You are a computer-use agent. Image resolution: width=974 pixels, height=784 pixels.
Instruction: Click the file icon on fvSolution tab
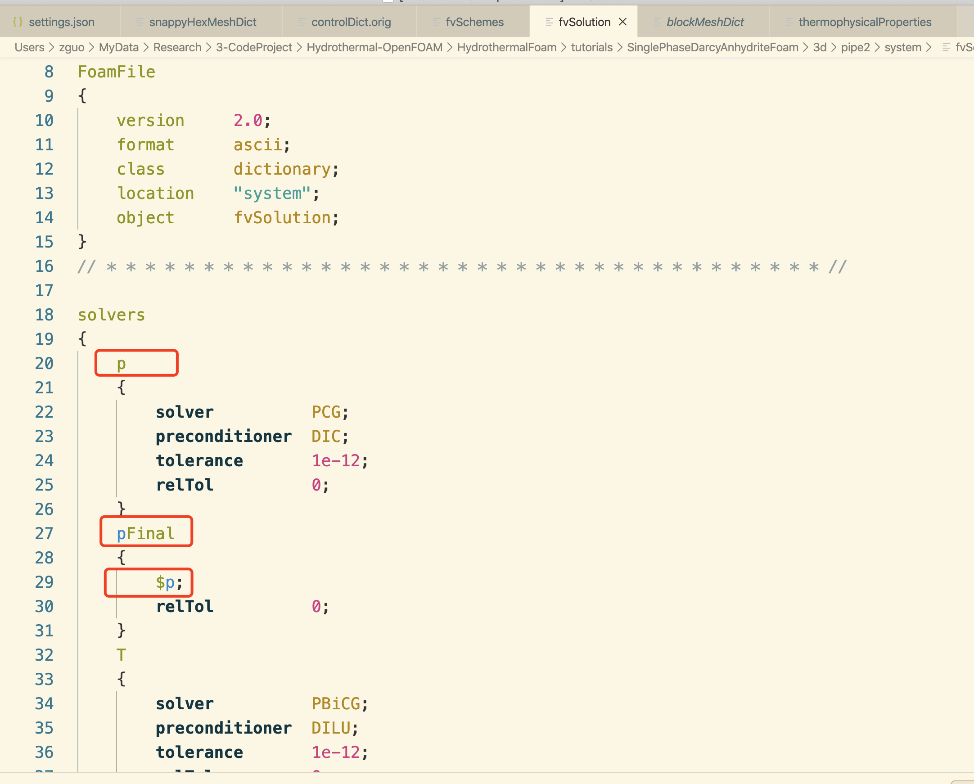pos(549,22)
